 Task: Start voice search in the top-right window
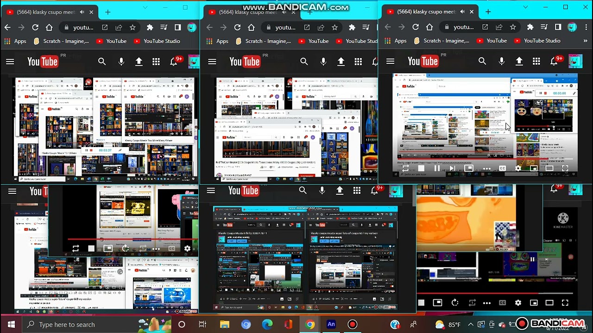tap(501, 61)
